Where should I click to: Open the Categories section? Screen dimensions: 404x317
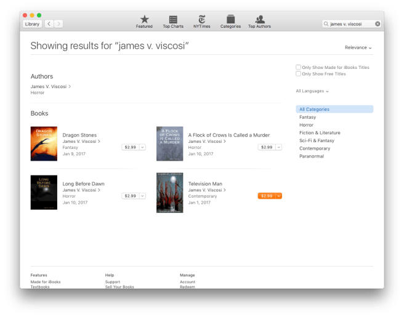[x=230, y=22]
